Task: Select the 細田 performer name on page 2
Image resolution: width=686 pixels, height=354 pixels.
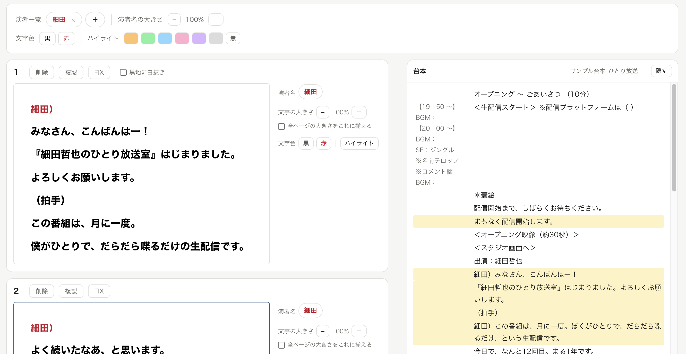Action: [x=311, y=310]
